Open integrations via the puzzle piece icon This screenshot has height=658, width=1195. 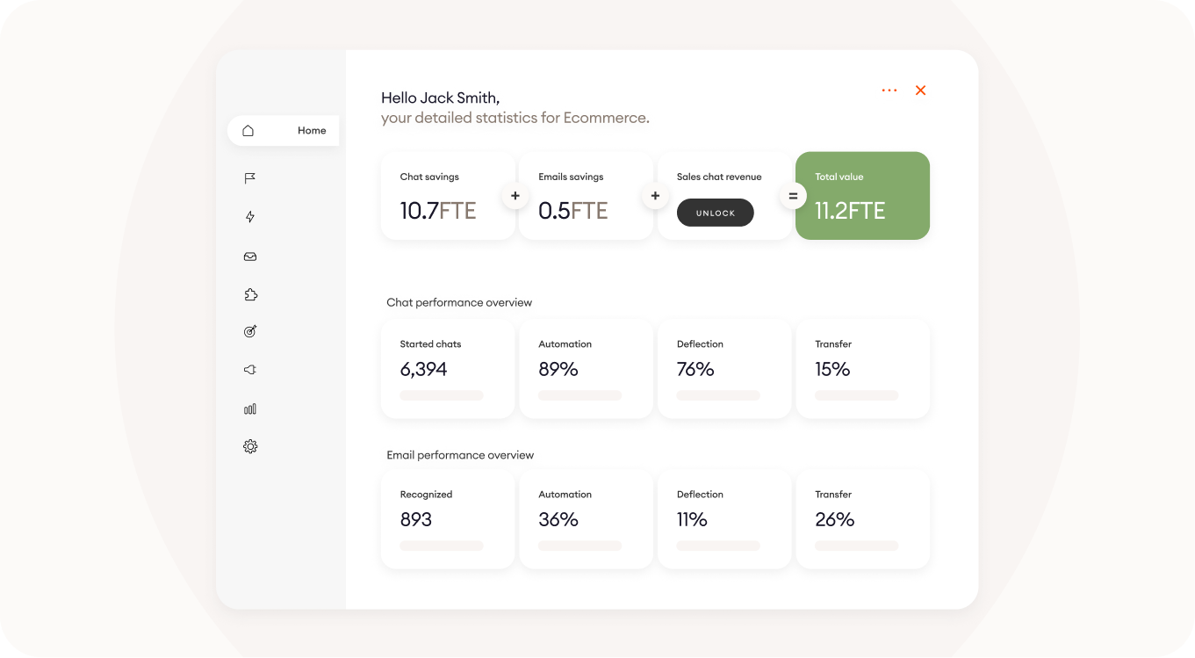[x=250, y=294]
